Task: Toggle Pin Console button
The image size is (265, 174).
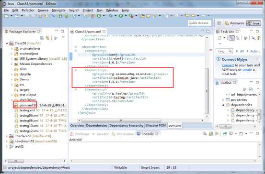Action: tap(225, 134)
